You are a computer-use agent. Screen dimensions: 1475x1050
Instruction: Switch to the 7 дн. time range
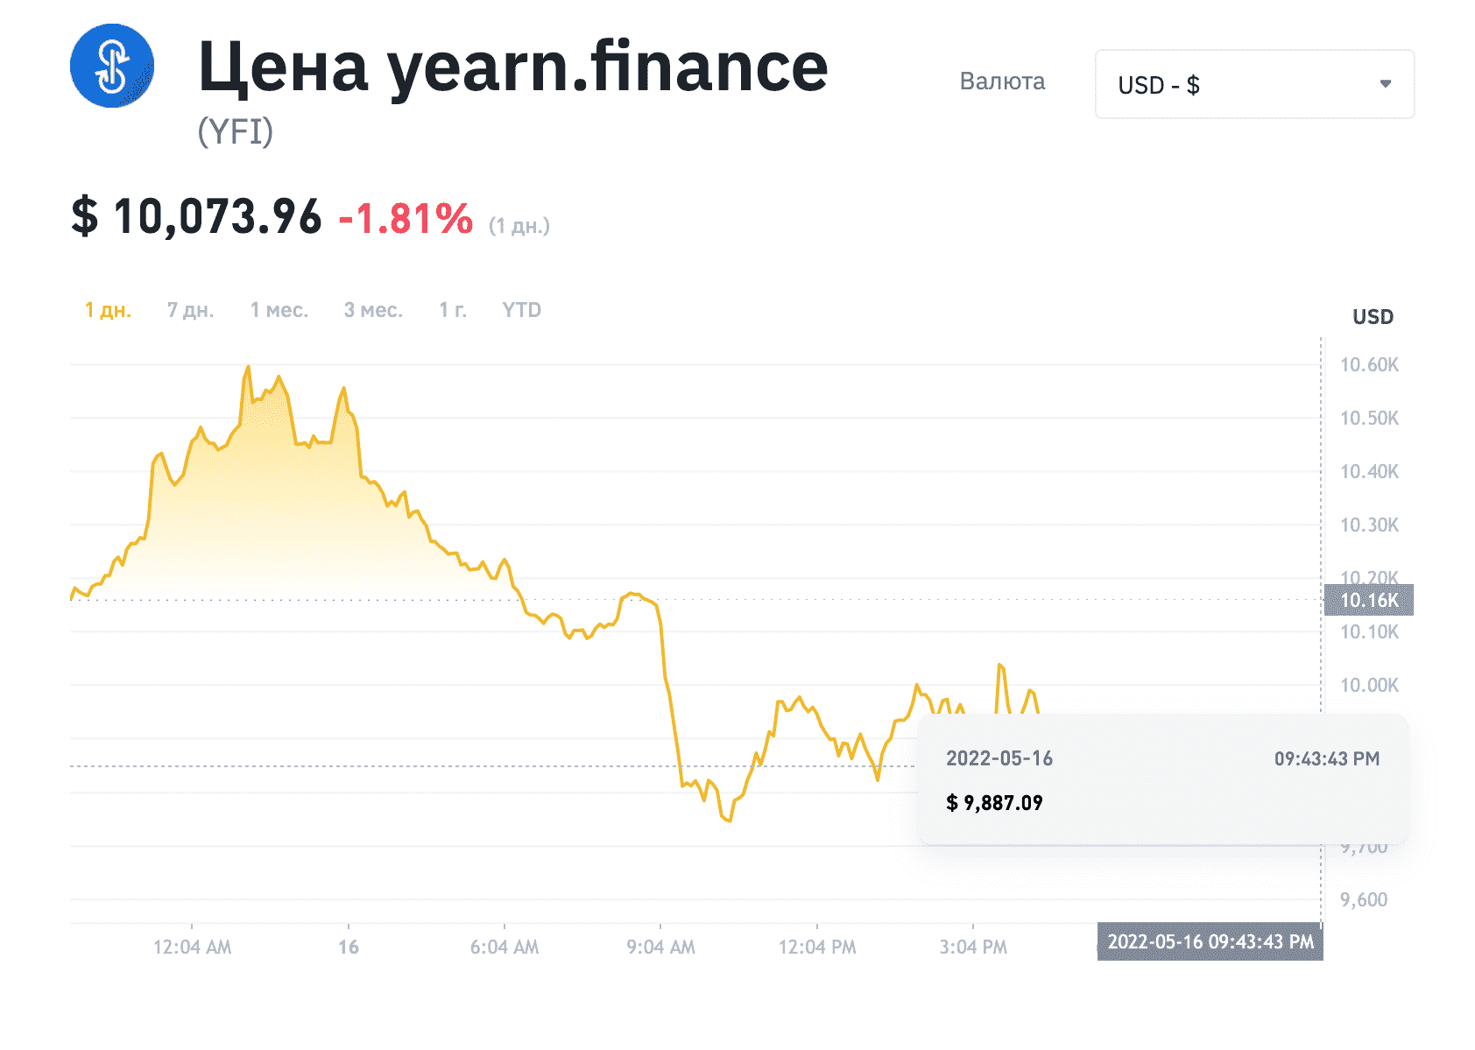[191, 310]
